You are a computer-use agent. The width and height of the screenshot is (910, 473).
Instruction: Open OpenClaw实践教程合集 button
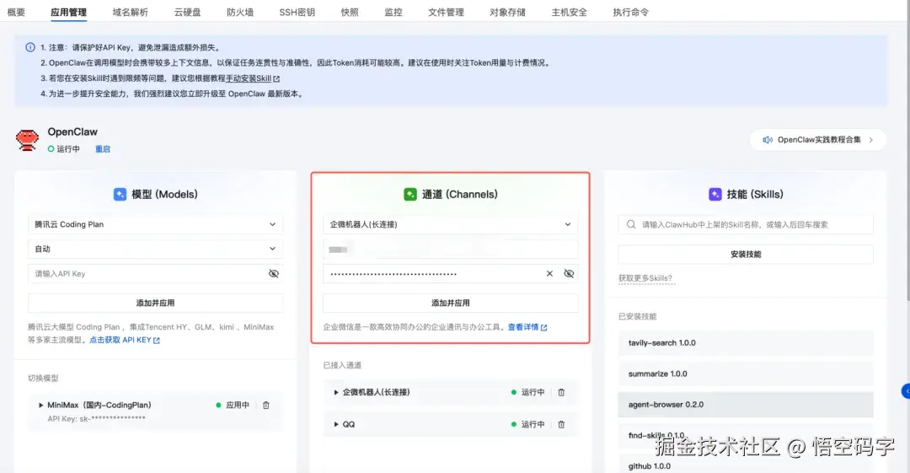point(817,140)
